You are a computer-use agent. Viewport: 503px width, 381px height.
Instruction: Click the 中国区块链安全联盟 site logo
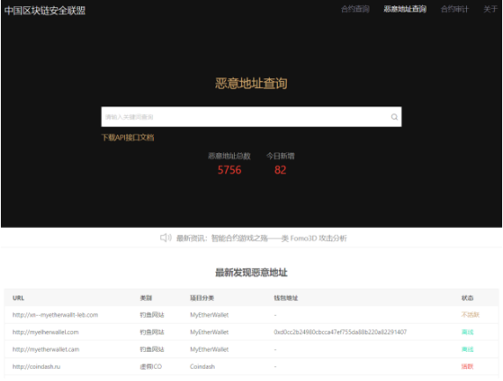coord(45,11)
